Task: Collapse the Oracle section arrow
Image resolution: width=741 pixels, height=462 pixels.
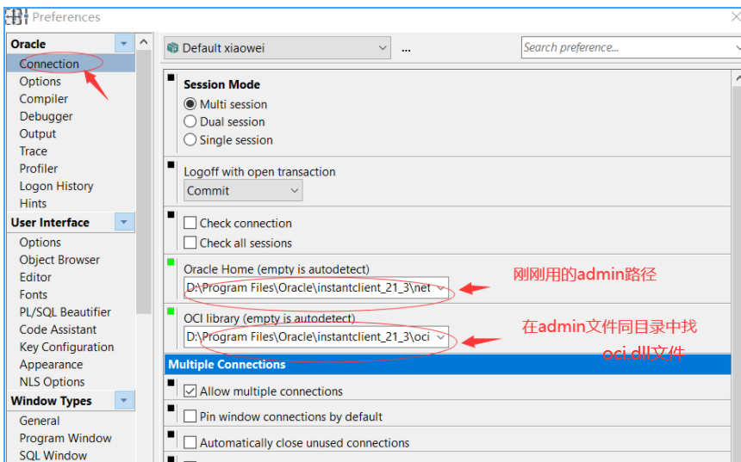Action: pos(124,43)
